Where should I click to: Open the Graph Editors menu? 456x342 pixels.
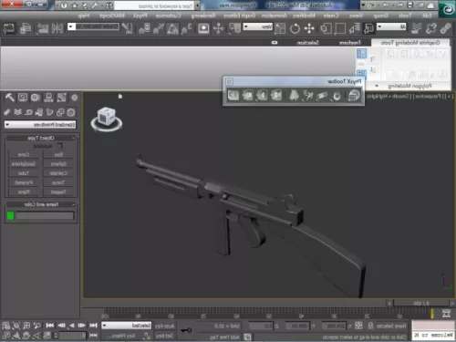tap(240, 16)
